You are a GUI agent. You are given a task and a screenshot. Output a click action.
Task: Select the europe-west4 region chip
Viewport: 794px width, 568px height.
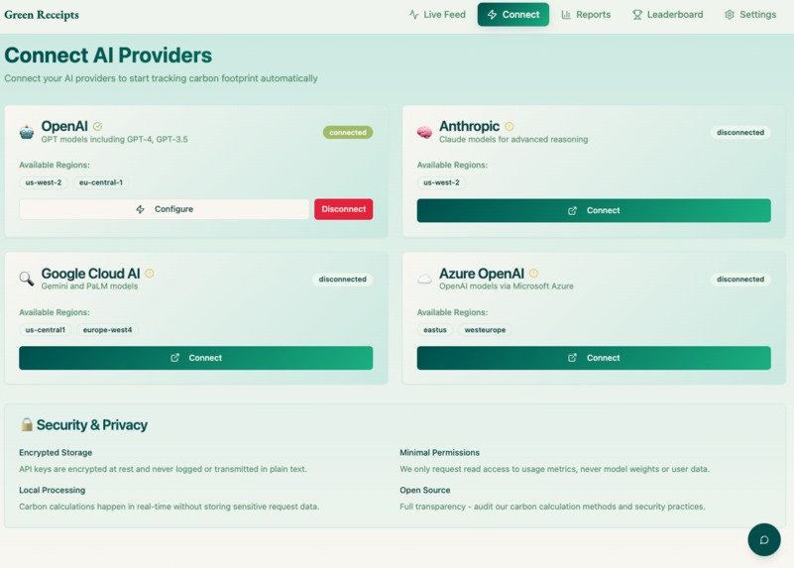tap(107, 329)
